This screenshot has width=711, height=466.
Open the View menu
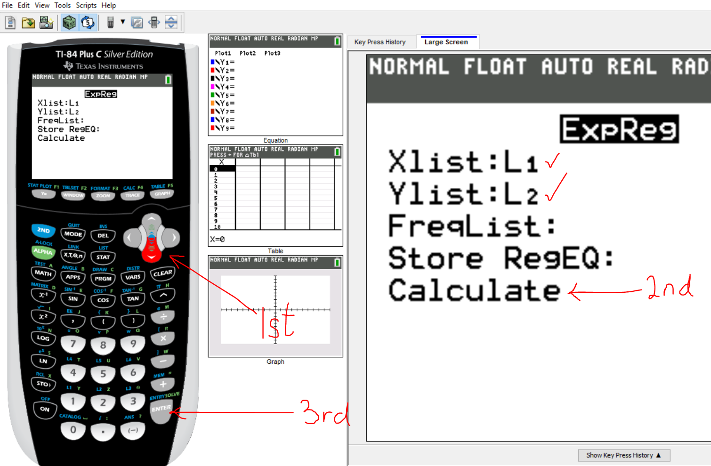[x=42, y=5]
